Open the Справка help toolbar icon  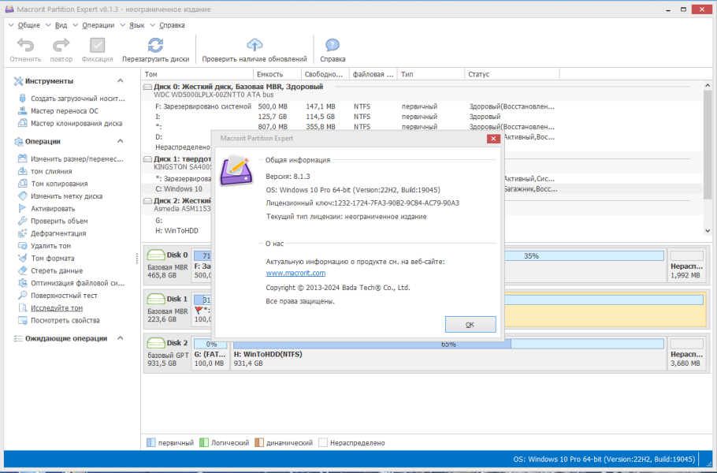(x=332, y=45)
